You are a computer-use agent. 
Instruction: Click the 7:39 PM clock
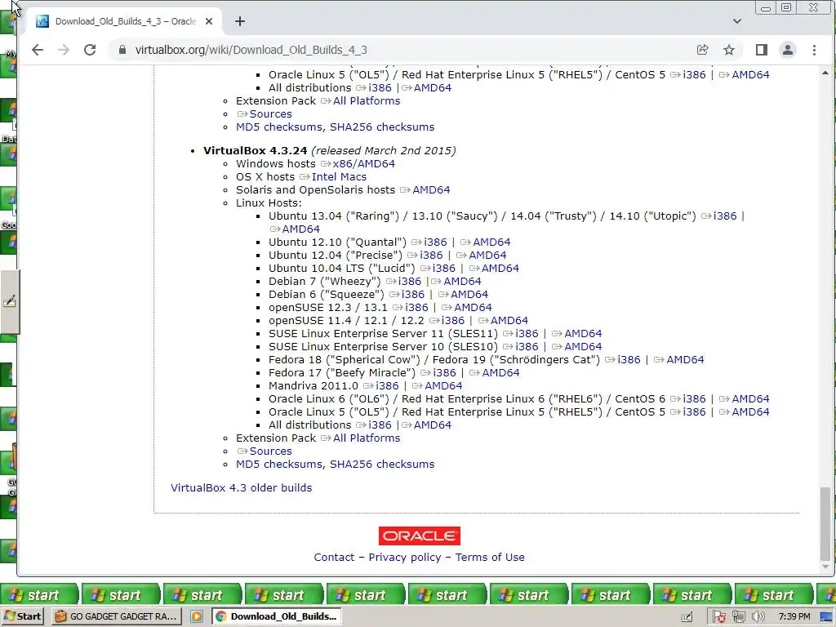[x=794, y=617]
